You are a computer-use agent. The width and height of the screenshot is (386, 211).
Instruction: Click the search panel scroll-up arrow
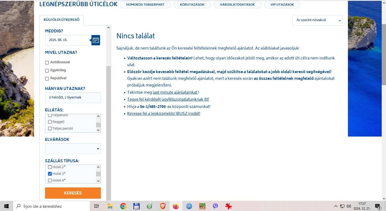tap(109, 28)
